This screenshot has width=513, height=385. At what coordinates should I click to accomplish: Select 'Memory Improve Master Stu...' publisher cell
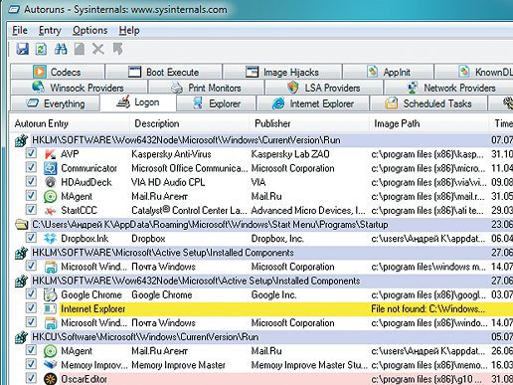pos(309,365)
